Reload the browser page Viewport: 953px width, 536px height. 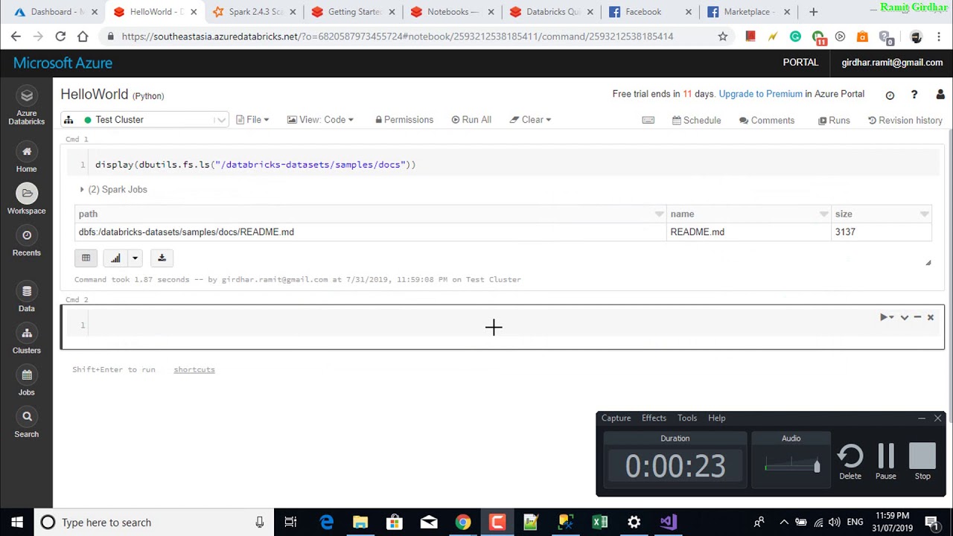pyautogui.click(x=60, y=36)
